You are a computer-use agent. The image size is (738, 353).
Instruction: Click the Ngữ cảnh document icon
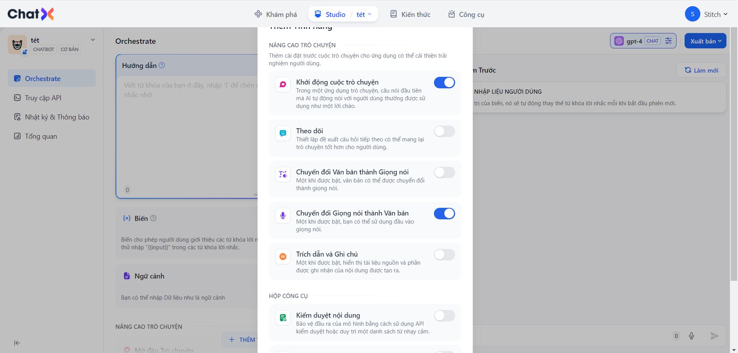click(x=126, y=276)
